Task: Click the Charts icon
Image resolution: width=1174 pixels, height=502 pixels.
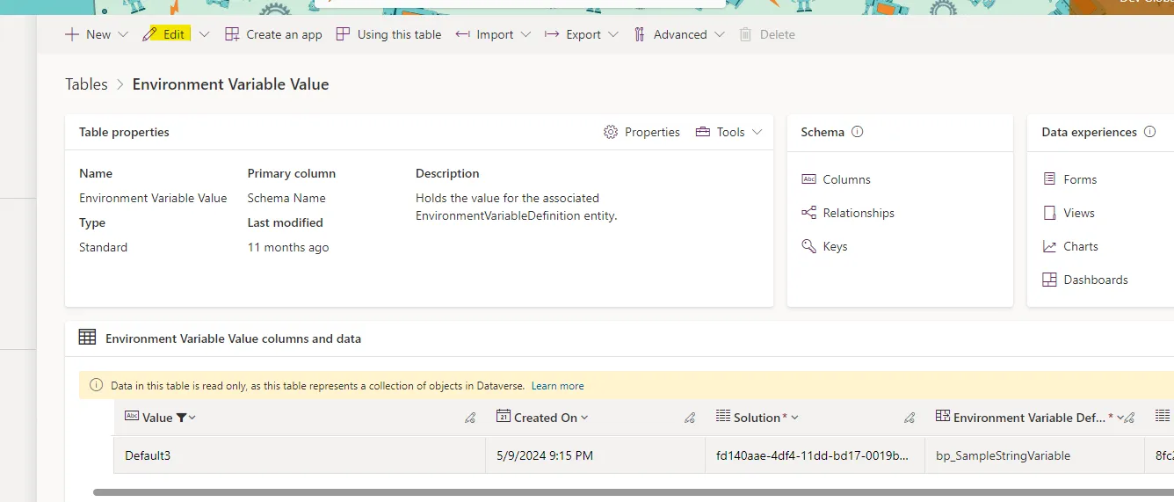Action: [1049, 246]
